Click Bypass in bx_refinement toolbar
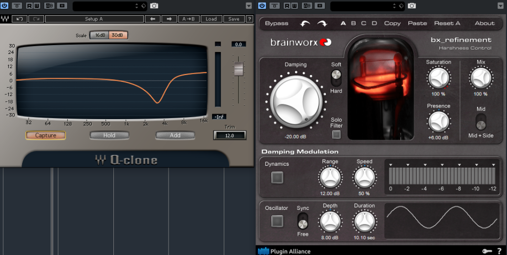Screen dimensions: 507x255 coord(277,23)
